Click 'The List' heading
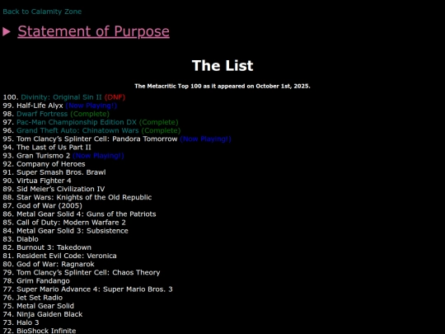The width and height of the screenshot is (445, 334). pyautogui.click(x=222, y=66)
